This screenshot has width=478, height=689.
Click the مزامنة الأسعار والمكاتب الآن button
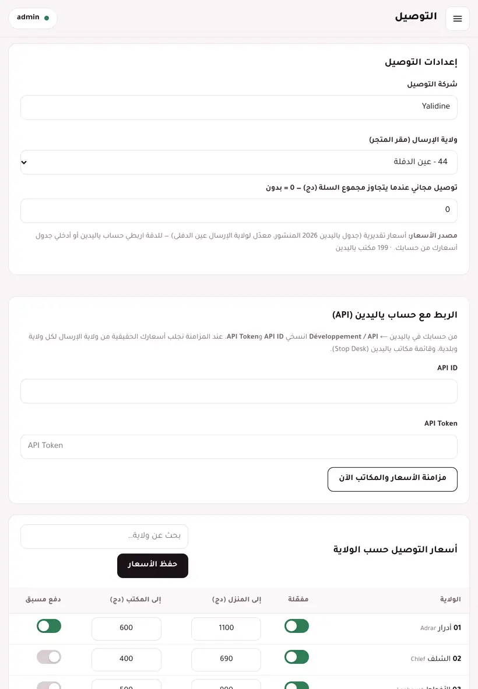(x=392, y=479)
